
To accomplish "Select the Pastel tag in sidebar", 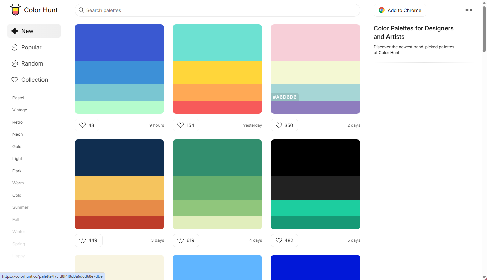I will point(18,98).
